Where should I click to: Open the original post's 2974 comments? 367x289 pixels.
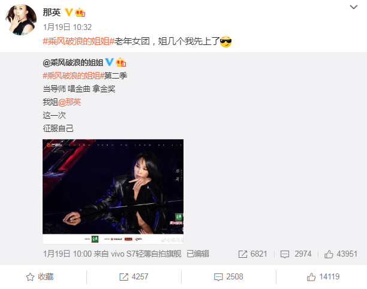[296, 254]
